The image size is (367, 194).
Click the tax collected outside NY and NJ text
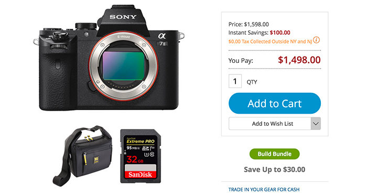pos(270,41)
